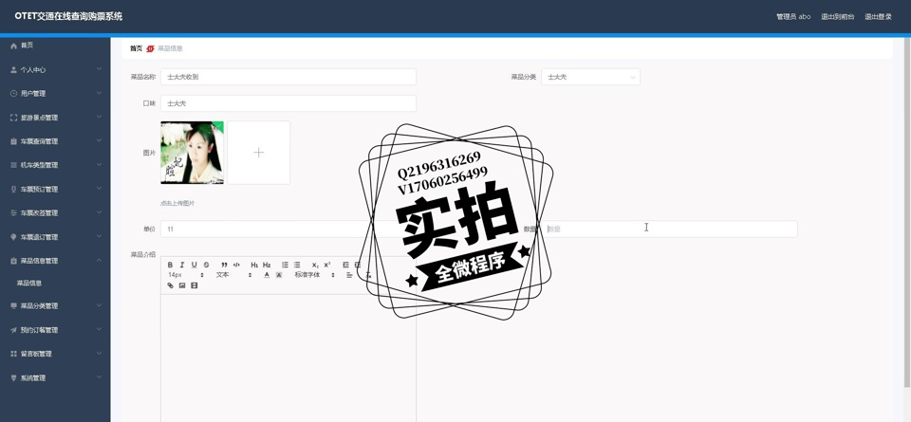
Task: Click the red breadcrumb separator icon
Action: click(x=151, y=48)
